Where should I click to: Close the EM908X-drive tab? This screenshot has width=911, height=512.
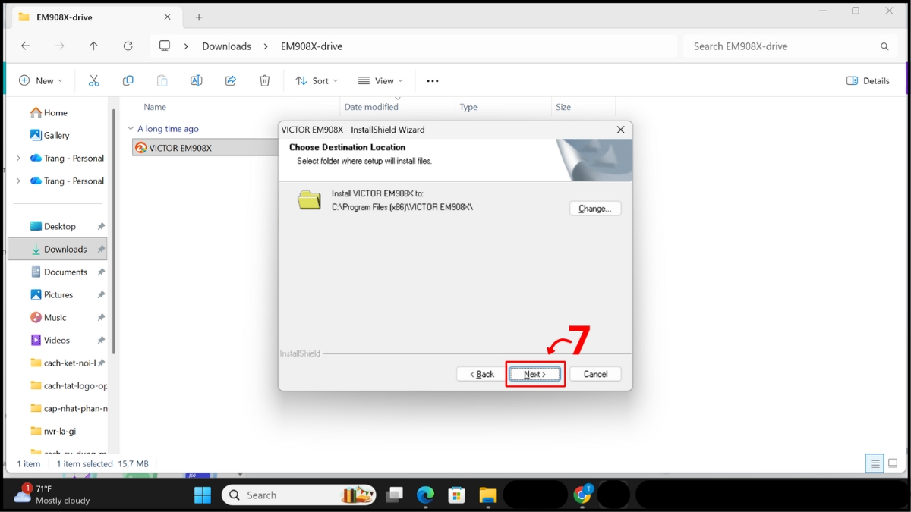click(167, 17)
